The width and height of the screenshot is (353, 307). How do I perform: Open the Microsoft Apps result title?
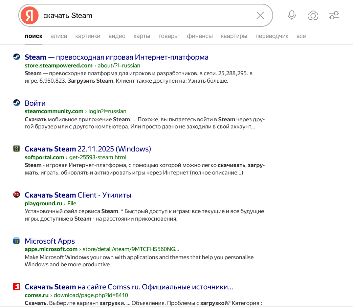[50, 241]
